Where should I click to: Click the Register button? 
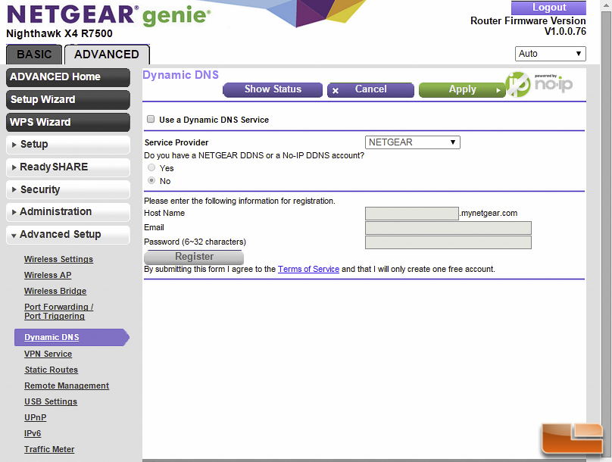point(194,257)
